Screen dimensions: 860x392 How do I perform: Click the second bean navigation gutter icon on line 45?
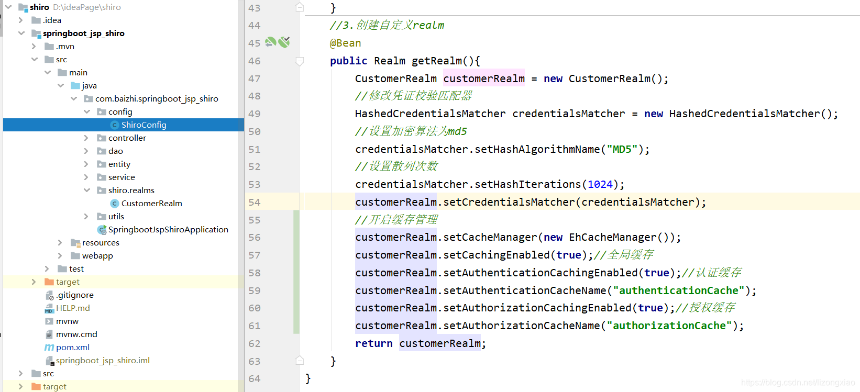(284, 42)
